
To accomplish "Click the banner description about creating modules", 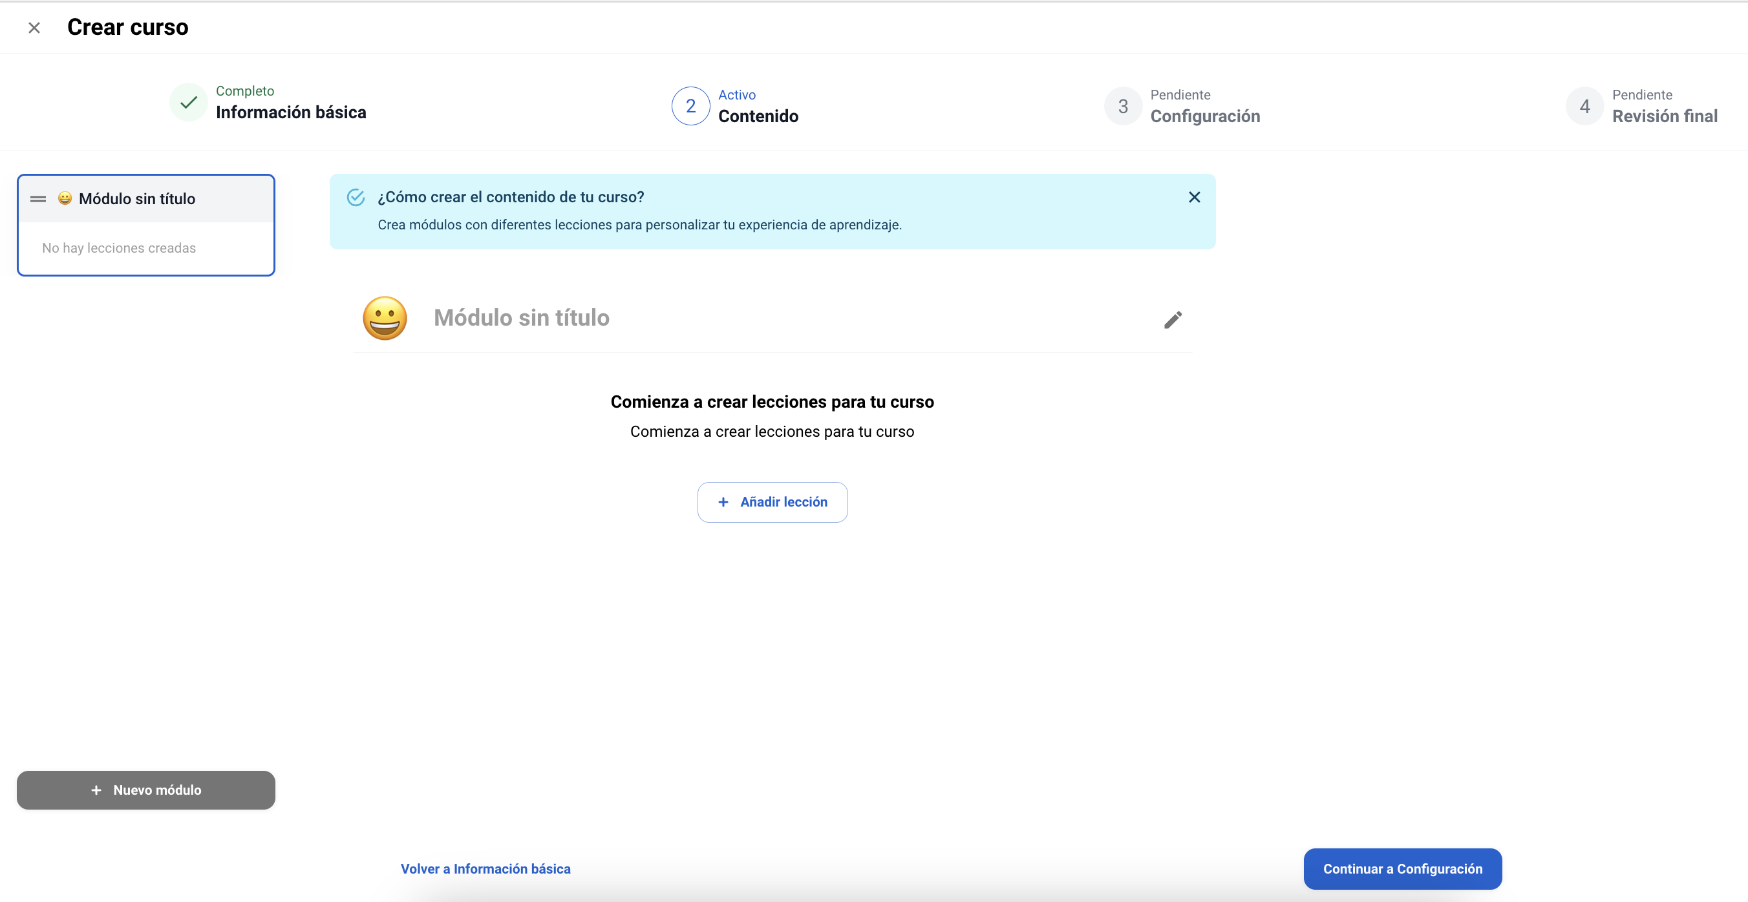I will [639, 224].
